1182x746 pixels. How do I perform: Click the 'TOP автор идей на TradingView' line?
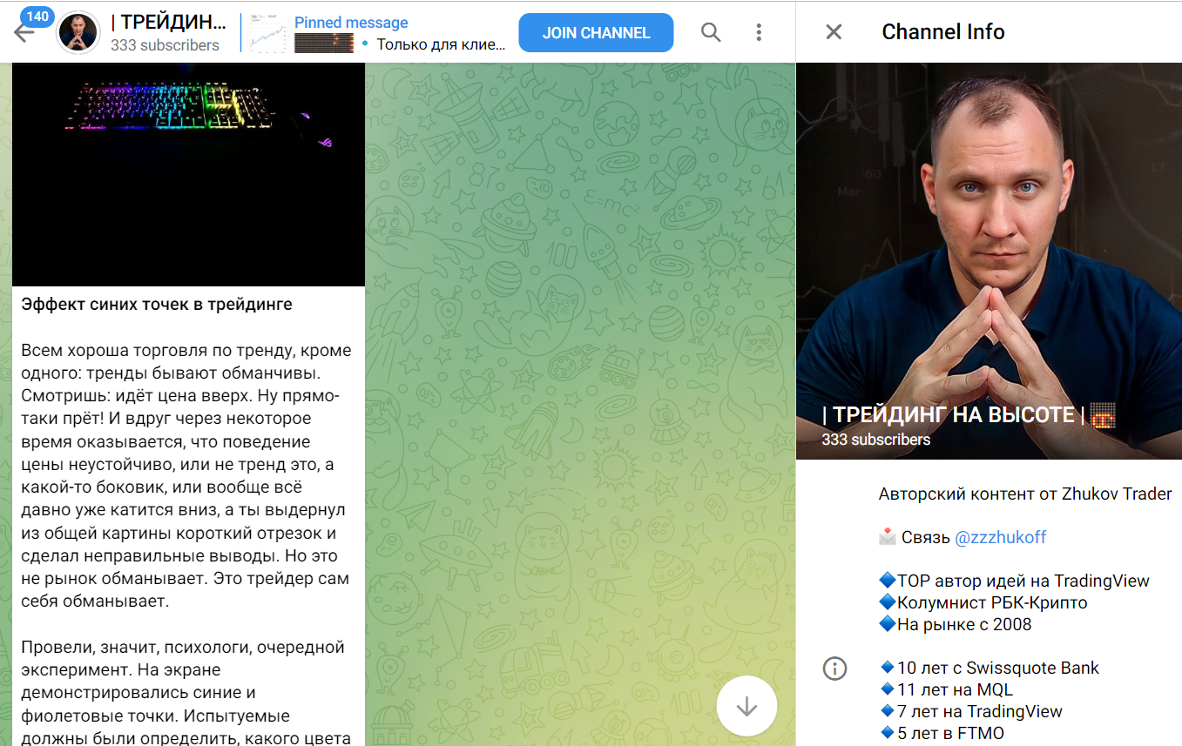(1014, 581)
